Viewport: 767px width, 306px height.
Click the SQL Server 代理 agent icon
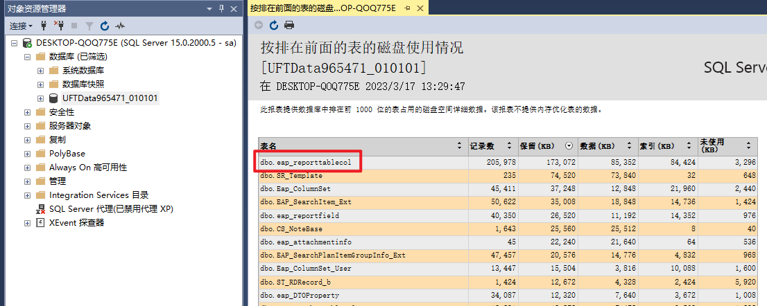point(41,209)
